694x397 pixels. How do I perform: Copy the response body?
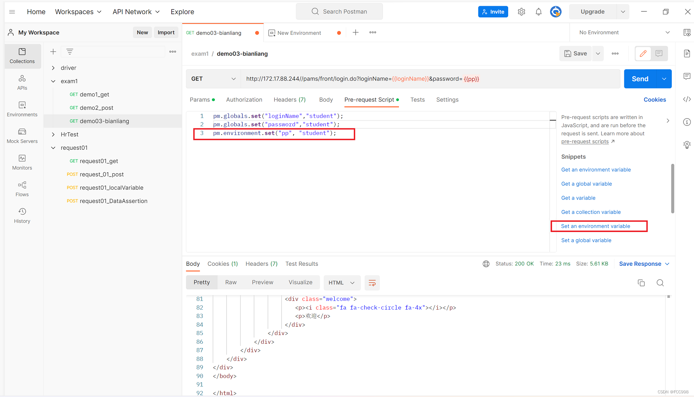(x=641, y=283)
